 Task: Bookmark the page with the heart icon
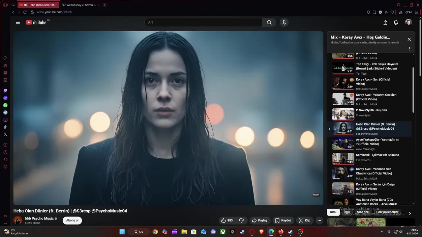tap(392, 12)
